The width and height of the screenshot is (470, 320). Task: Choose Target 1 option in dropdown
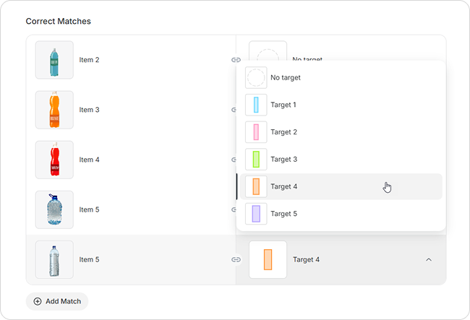click(283, 105)
